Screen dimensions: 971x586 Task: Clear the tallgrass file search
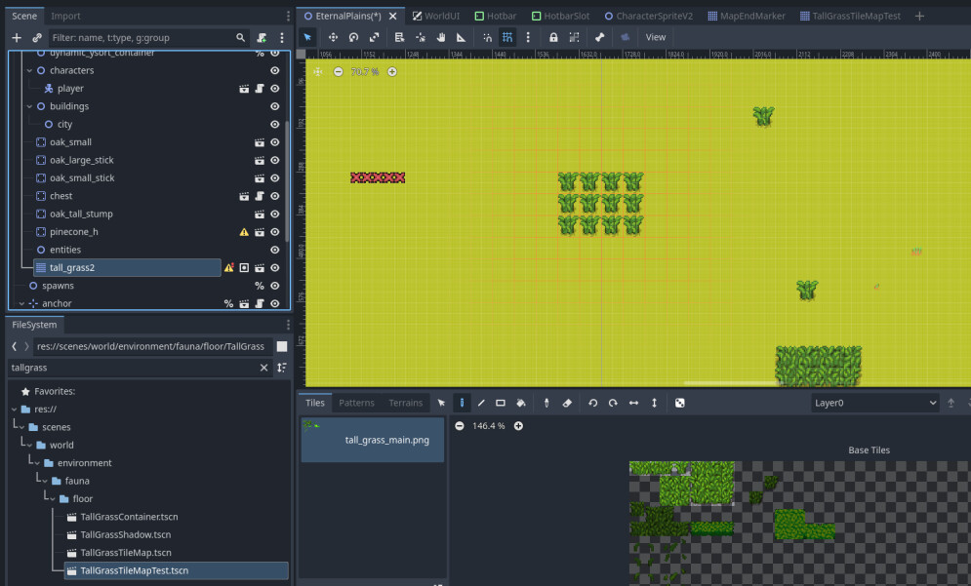click(263, 368)
